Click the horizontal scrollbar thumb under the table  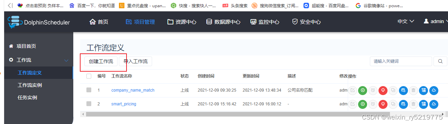click(238, 114)
